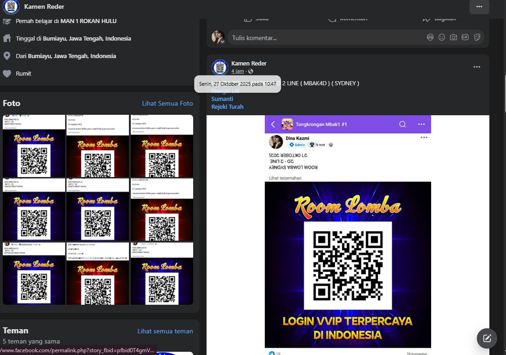Open the profile options three-dot menu at top
The width and height of the screenshot is (506, 355).
(479, 7)
